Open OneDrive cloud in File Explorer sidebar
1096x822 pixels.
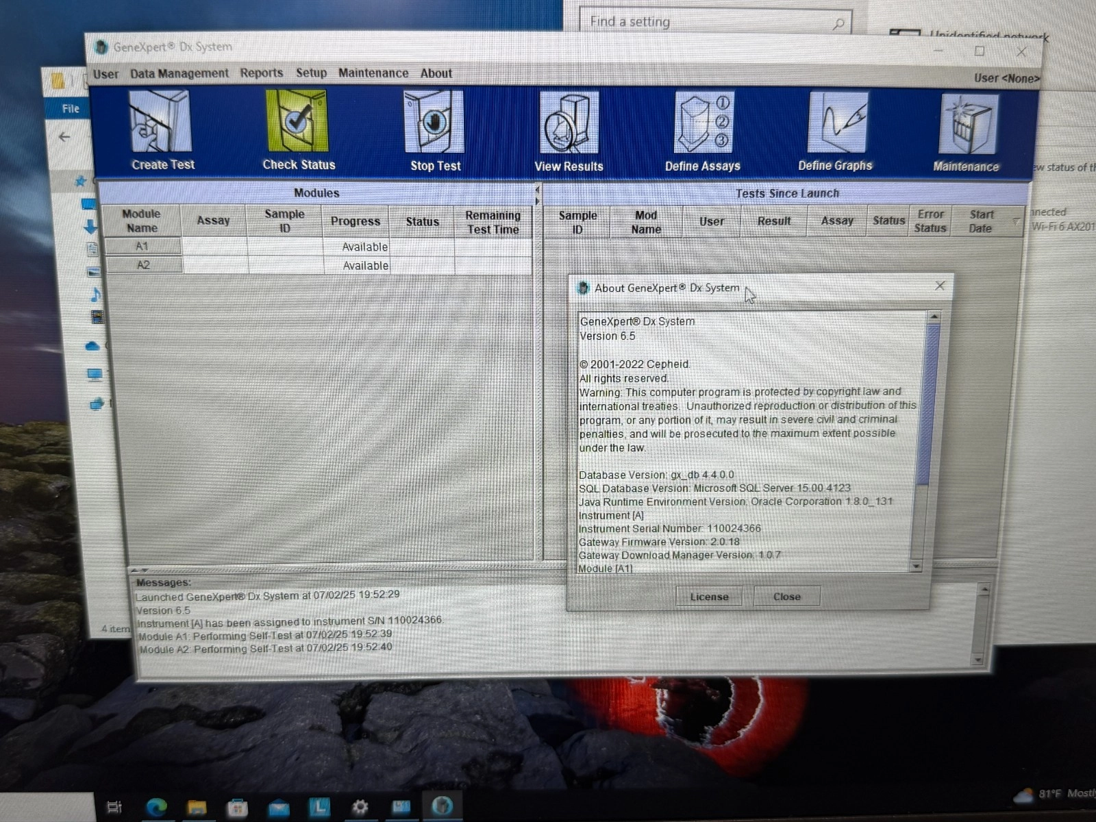coord(92,347)
